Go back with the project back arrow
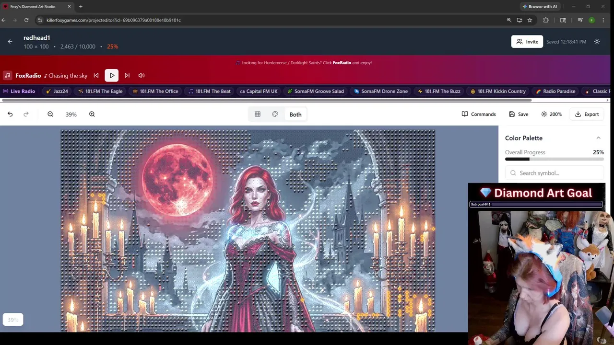 10,42
